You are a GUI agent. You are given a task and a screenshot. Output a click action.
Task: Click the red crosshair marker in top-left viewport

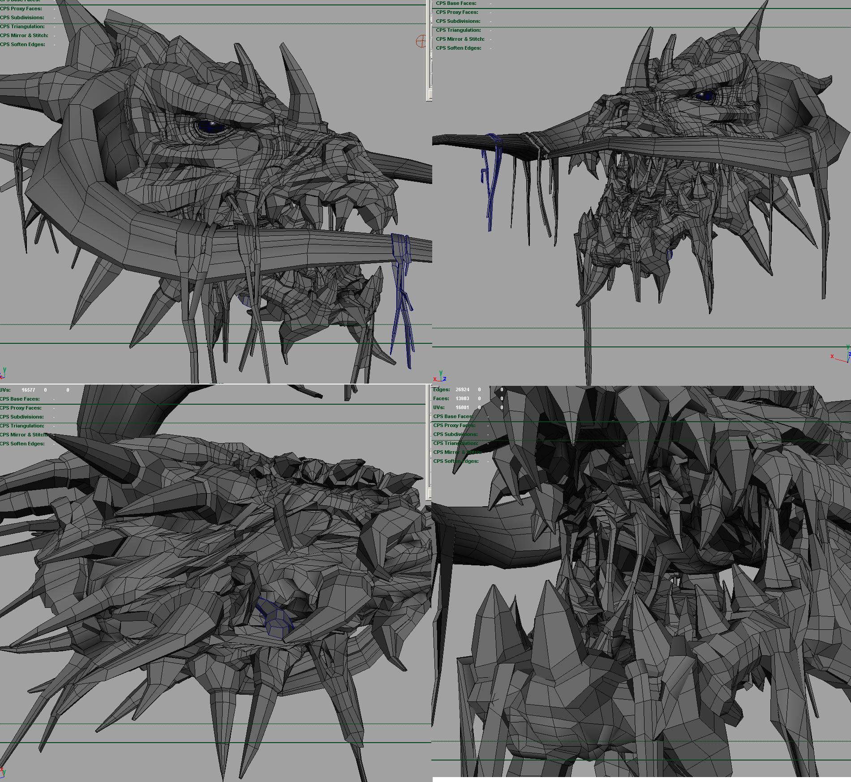click(x=421, y=42)
